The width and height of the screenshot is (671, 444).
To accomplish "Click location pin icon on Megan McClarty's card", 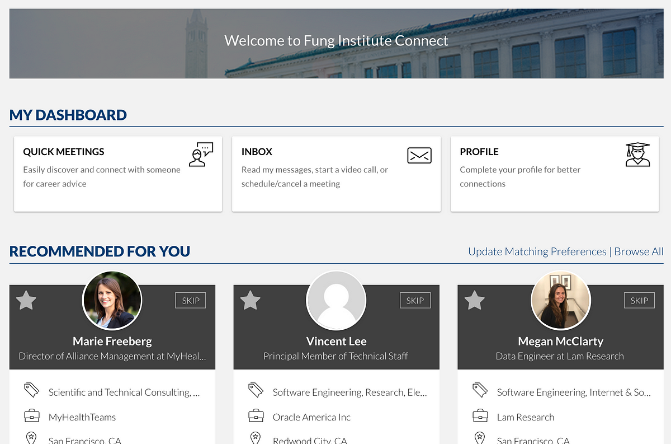I will pyautogui.click(x=480, y=438).
